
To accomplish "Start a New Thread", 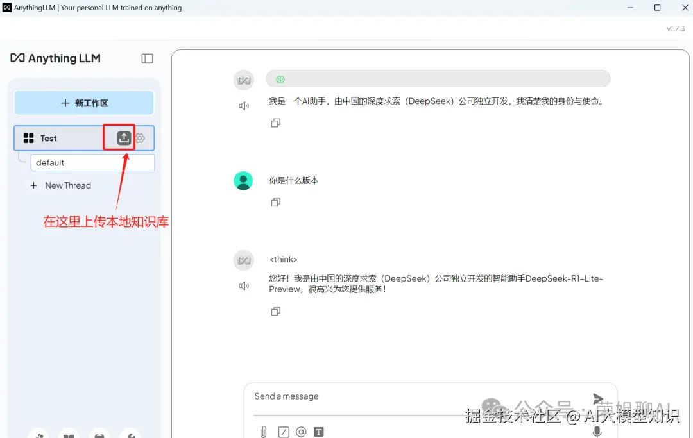I will pyautogui.click(x=60, y=185).
